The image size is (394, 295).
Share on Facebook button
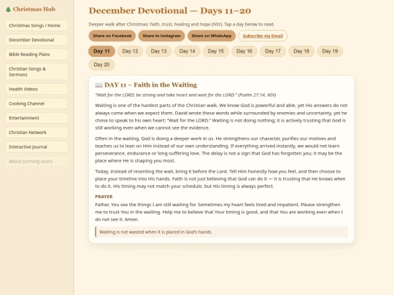(x=112, y=36)
